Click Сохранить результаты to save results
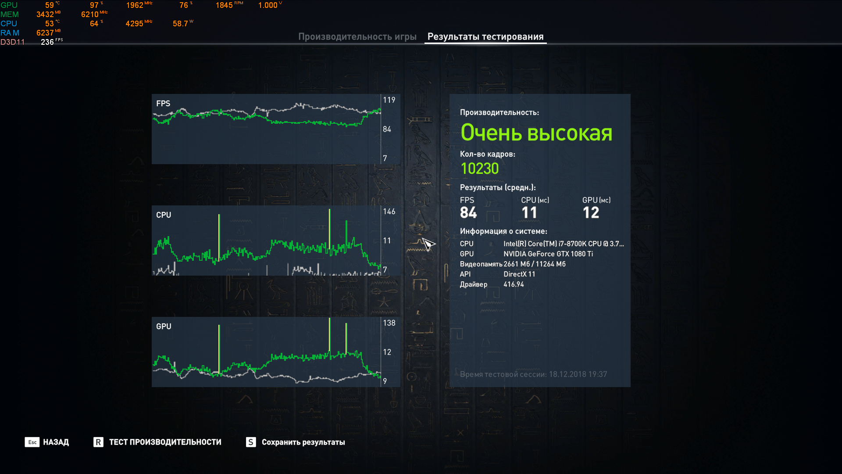The height and width of the screenshot is (474, 842). click(296, 442)
